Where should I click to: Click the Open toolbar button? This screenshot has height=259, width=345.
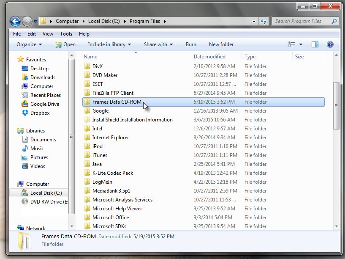[x=65, y=44]
